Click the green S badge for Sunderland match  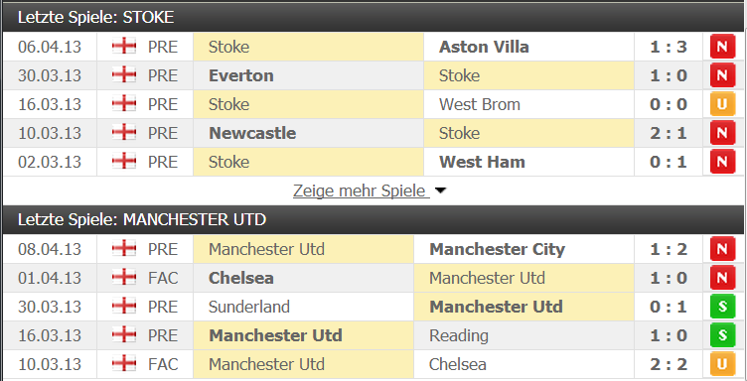pyautogui.click(x=722, y=307)
